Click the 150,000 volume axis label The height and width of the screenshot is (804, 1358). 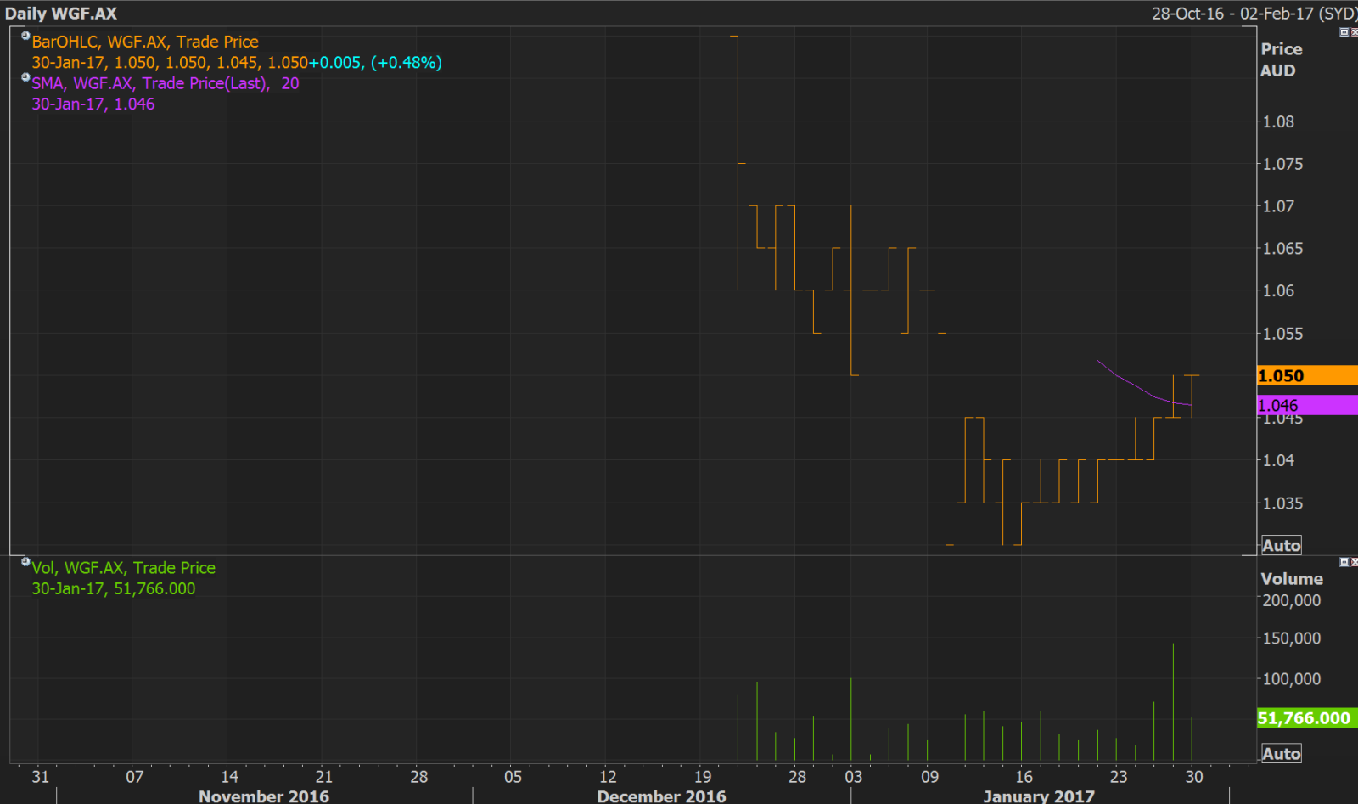(1292, 638)
